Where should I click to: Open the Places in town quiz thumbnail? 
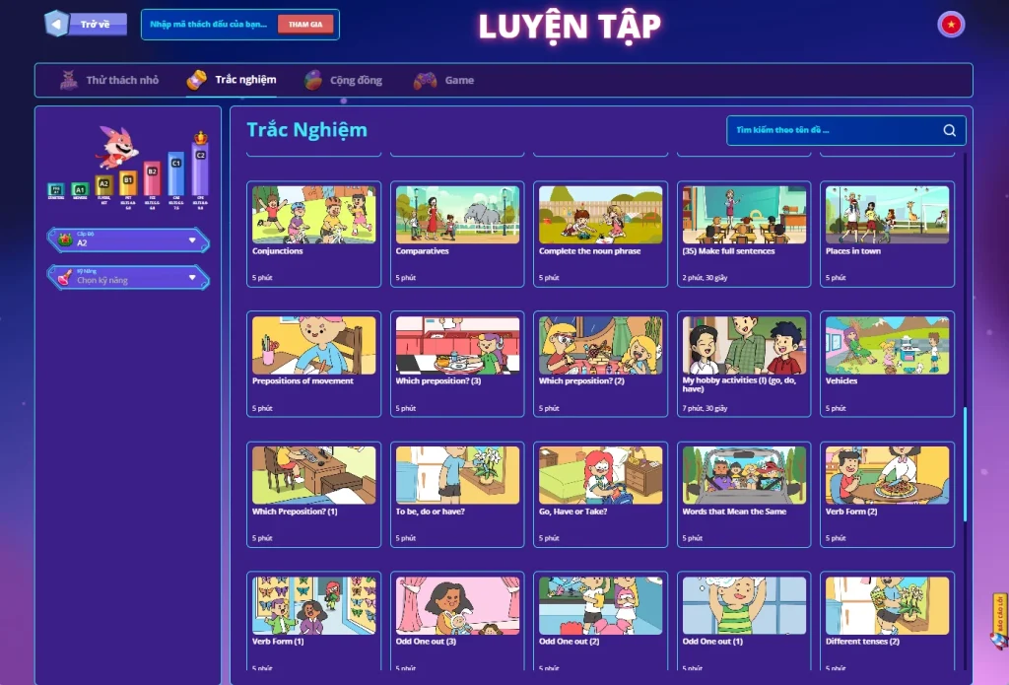pos(888,215)
